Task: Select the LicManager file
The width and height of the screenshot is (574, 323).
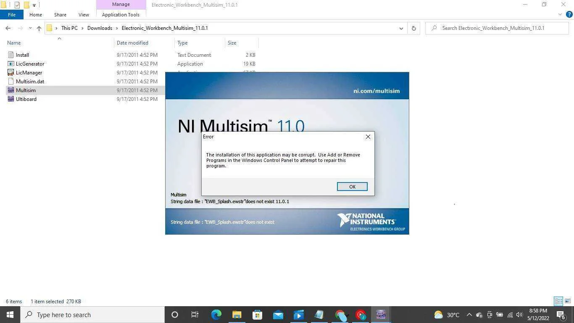Action: click(x=29, y=73)
